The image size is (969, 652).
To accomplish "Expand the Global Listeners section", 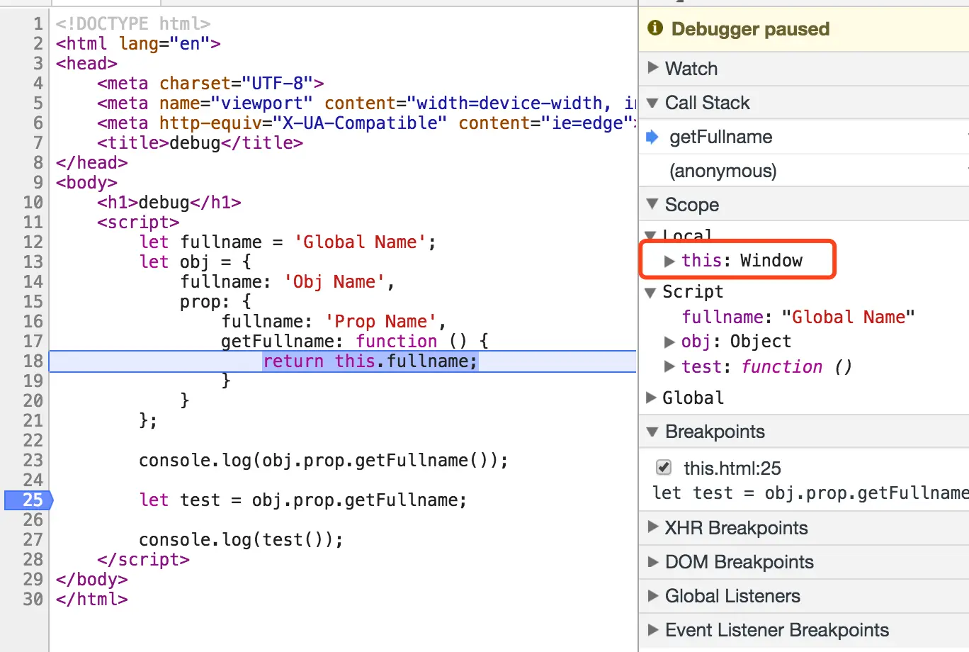I will coord(653,596).
